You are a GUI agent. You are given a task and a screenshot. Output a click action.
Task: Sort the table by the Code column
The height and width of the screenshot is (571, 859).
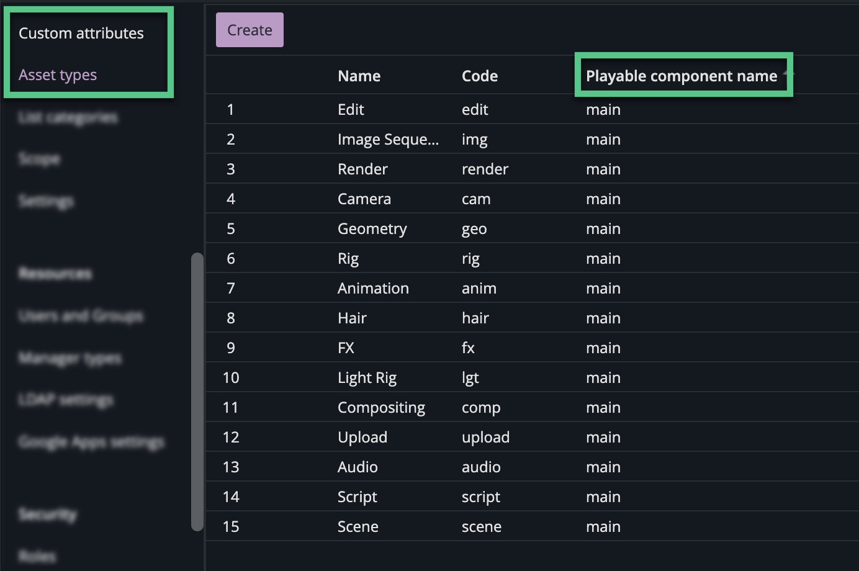(x=480, y=75)
